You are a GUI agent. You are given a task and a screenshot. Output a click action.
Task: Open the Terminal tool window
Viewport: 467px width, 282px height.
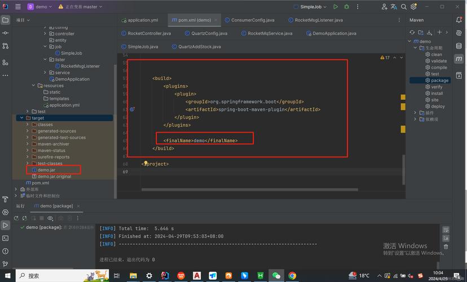click(6, 238)
